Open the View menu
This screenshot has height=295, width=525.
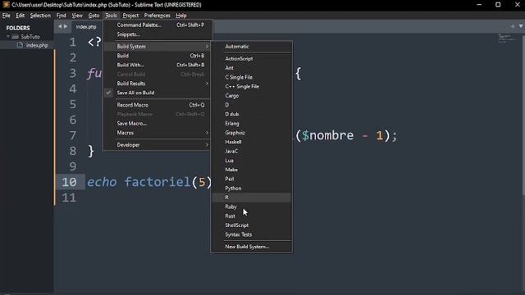(77, 16)
